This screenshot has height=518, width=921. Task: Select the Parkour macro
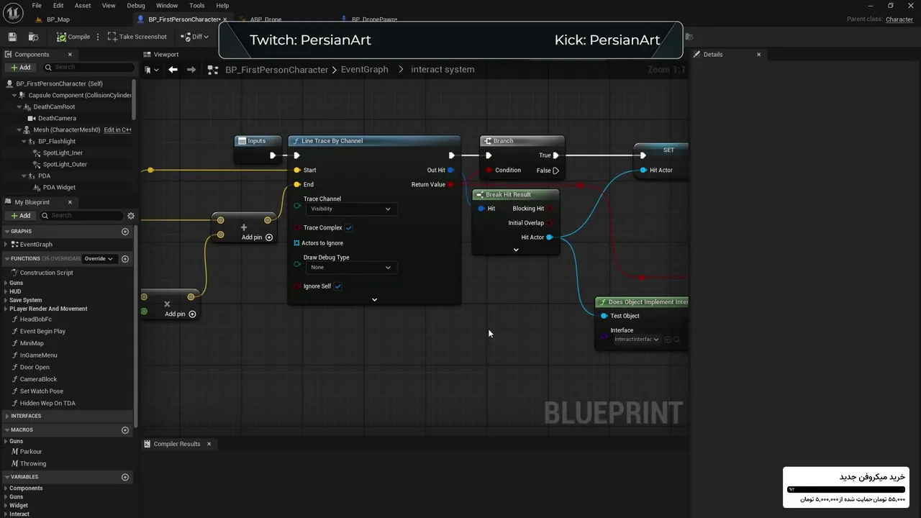click(x=31, y=452)
